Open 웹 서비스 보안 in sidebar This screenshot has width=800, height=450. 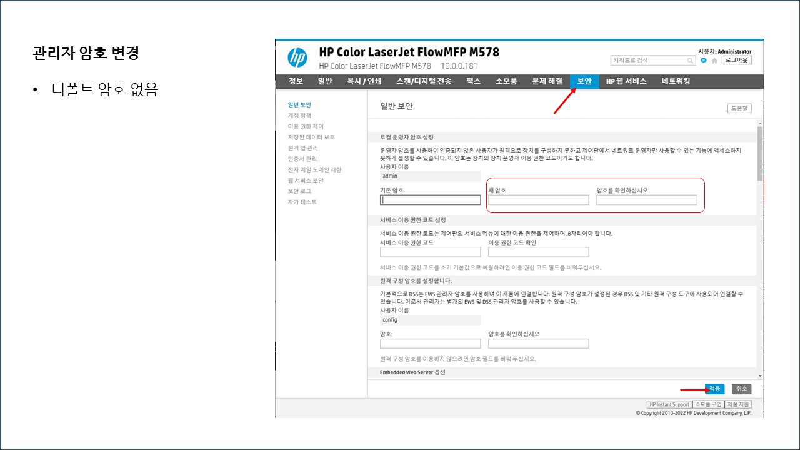coord(306,181)
